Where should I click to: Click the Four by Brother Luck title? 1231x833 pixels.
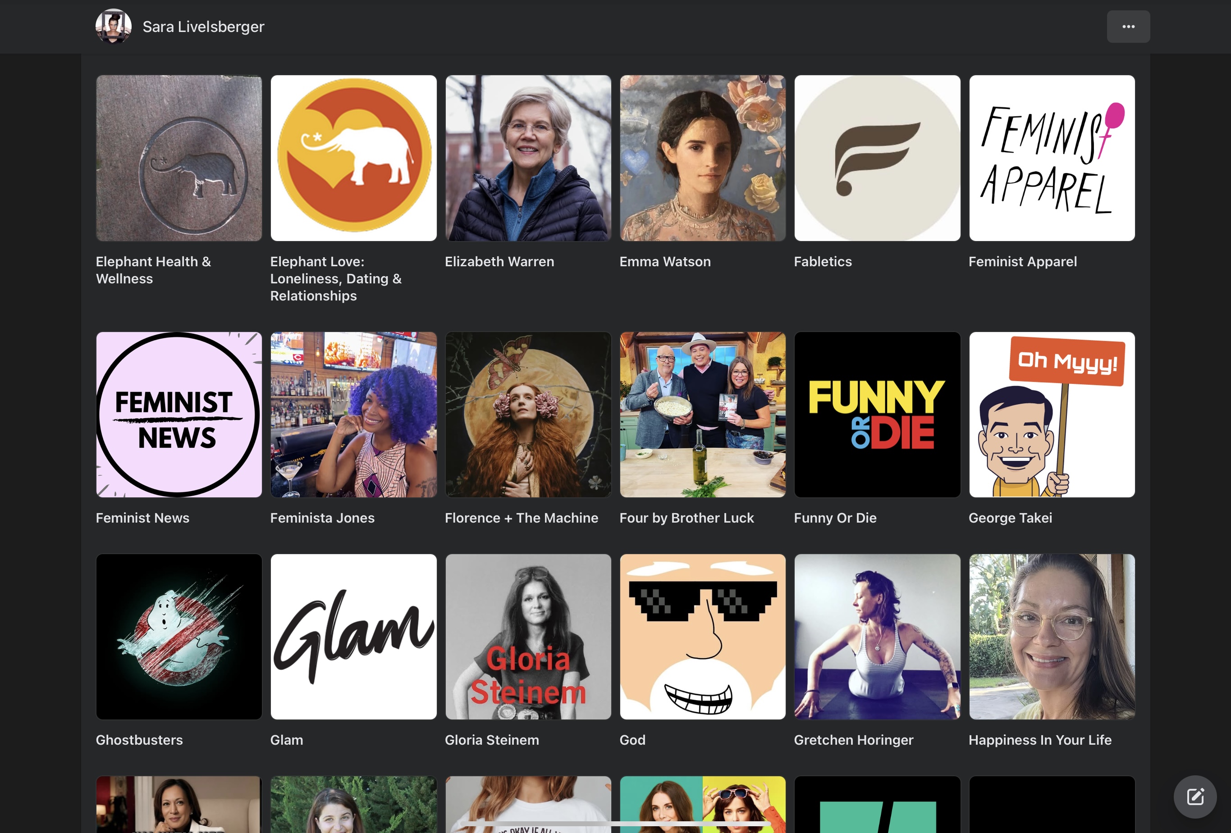coord(686,518)
